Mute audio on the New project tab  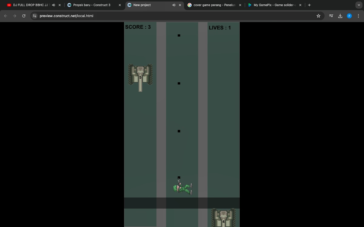(x=174, y=5)
